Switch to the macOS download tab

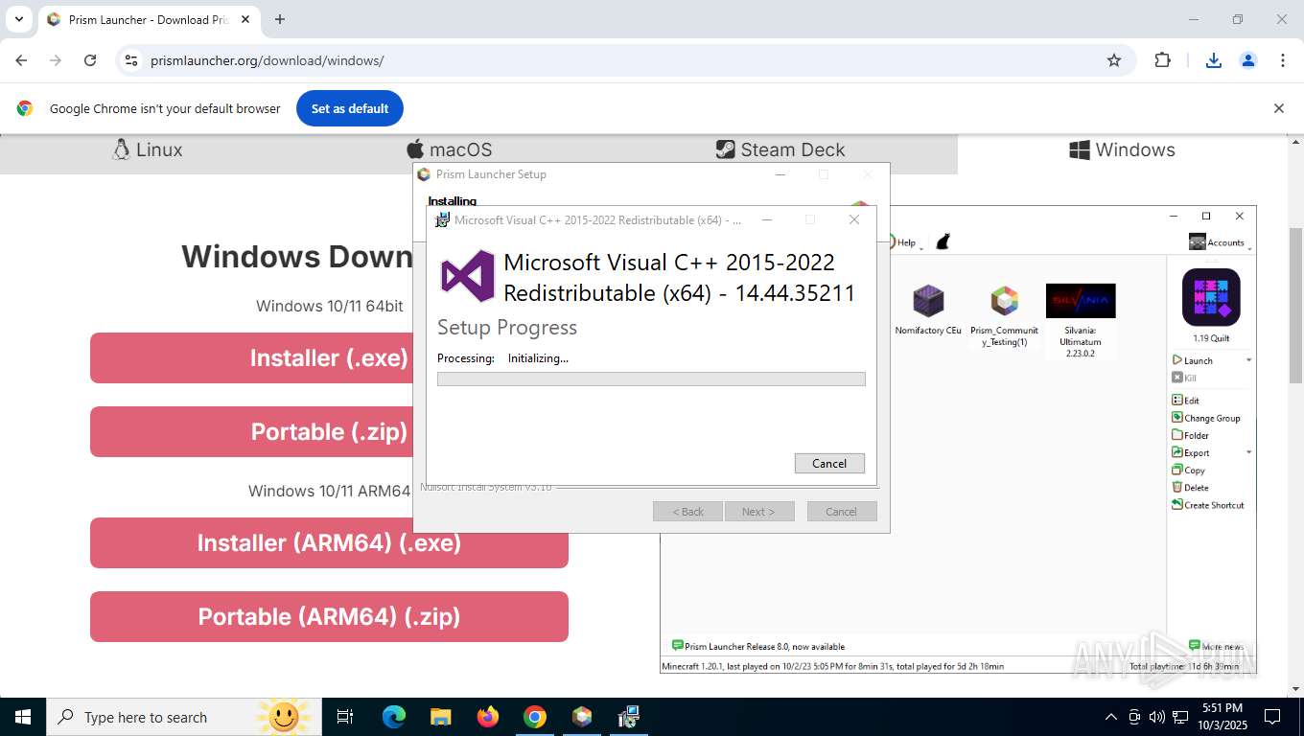(450, 149)
